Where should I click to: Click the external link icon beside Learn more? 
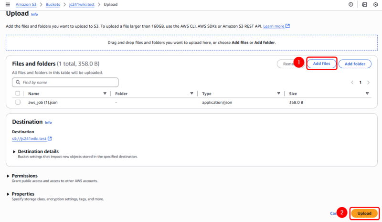pos(287,26)
